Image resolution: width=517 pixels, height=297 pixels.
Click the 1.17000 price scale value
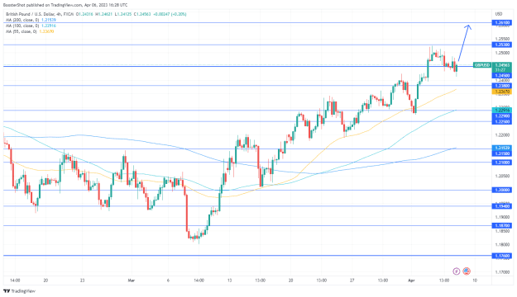502,272
